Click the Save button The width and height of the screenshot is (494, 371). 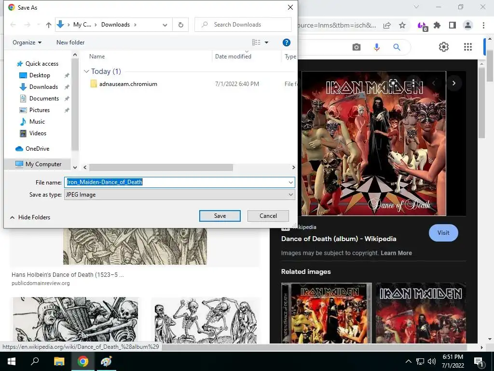(x=220, y=216)
